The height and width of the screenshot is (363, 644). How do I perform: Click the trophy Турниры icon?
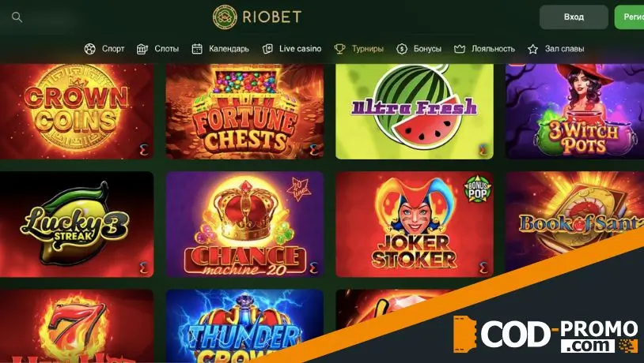pos(339,49)
